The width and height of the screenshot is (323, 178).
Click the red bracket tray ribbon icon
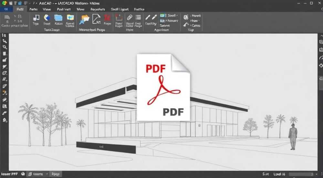119,18
